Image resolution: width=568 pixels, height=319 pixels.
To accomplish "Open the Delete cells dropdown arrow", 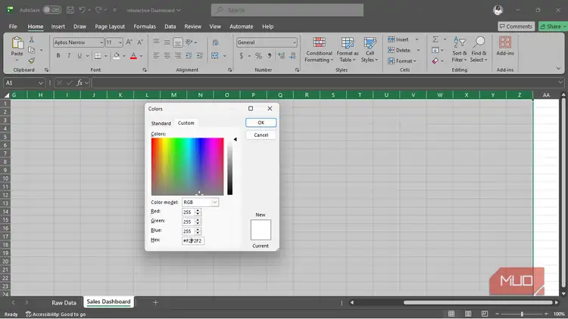I will click(418, 51).
